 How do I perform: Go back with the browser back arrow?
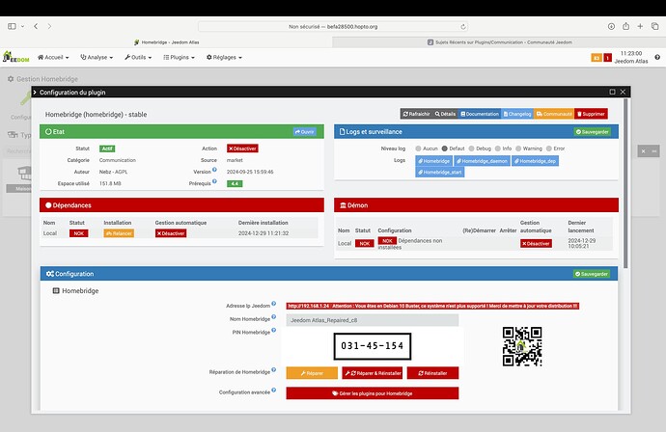[x=36, y=26]
